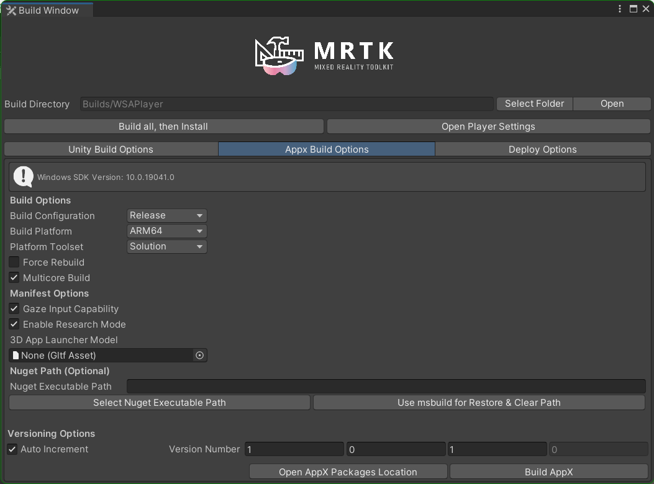Viewport: 654px width, 484px height.
Task: Toggle Enable Research Mode checkbox
Action: 14,324
